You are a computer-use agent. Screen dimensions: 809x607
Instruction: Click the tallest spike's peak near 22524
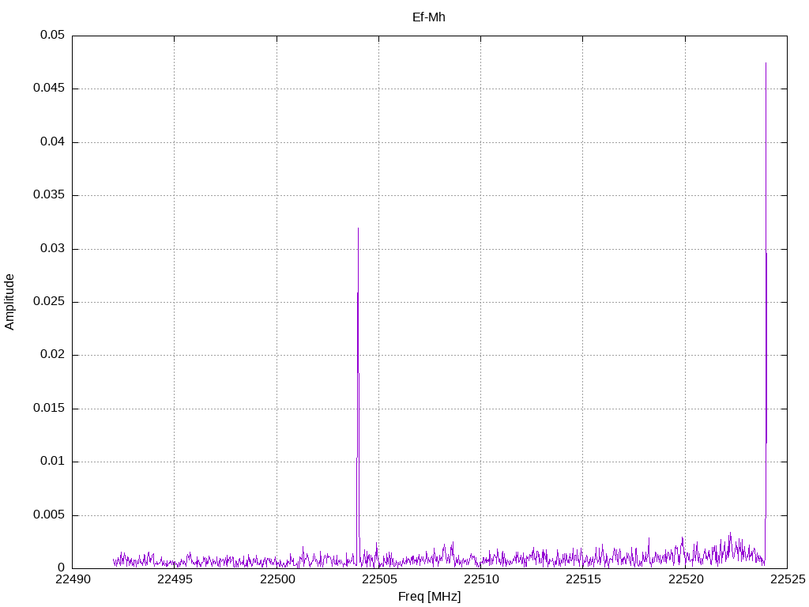pos(766,63)
